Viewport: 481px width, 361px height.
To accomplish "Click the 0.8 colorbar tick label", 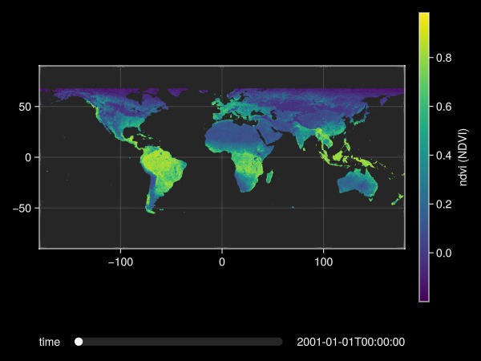I will click(444, 58).
